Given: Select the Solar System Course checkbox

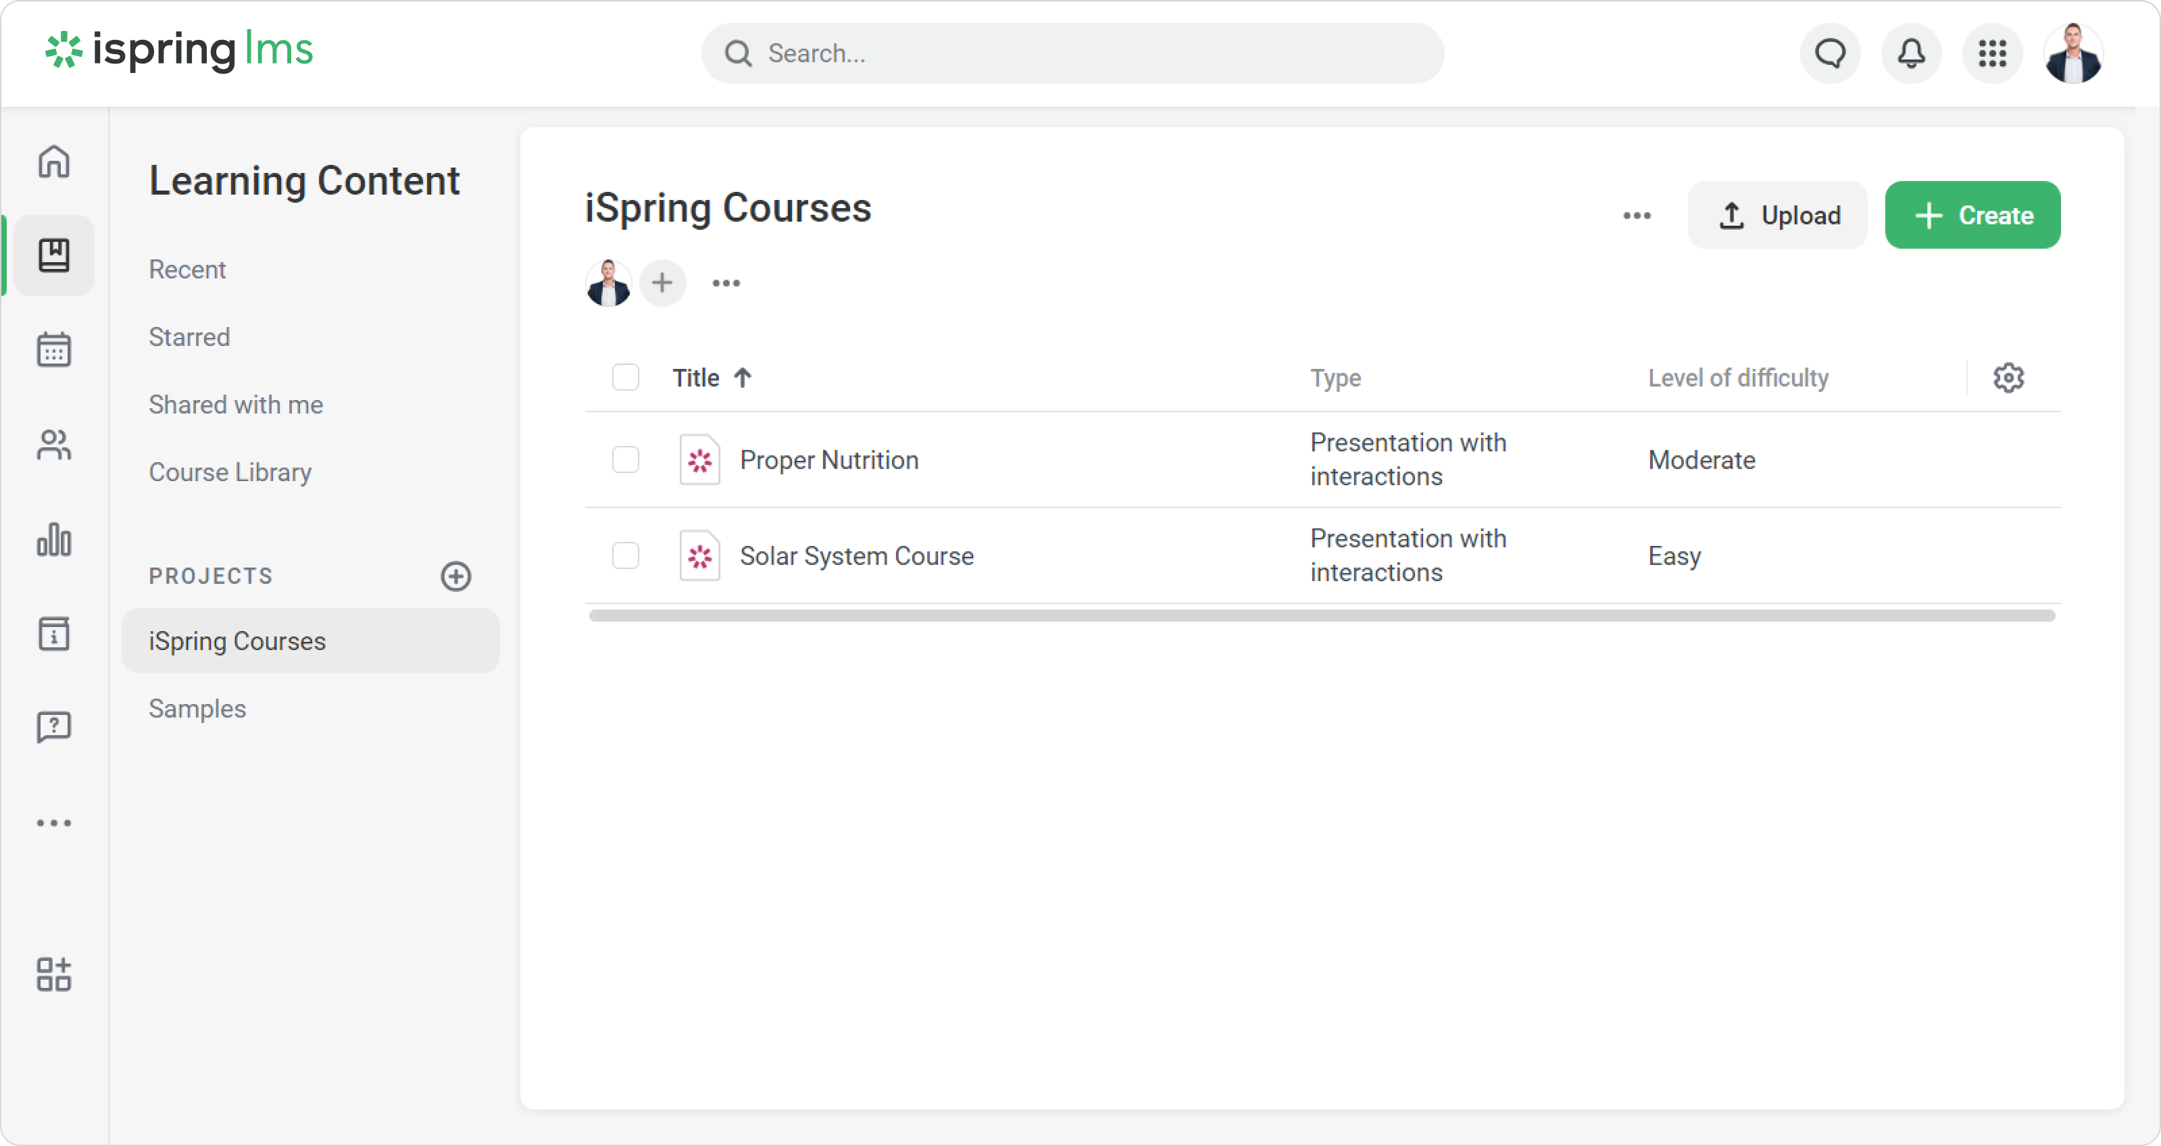Looking at the screenshot, I should pos(626,555).
